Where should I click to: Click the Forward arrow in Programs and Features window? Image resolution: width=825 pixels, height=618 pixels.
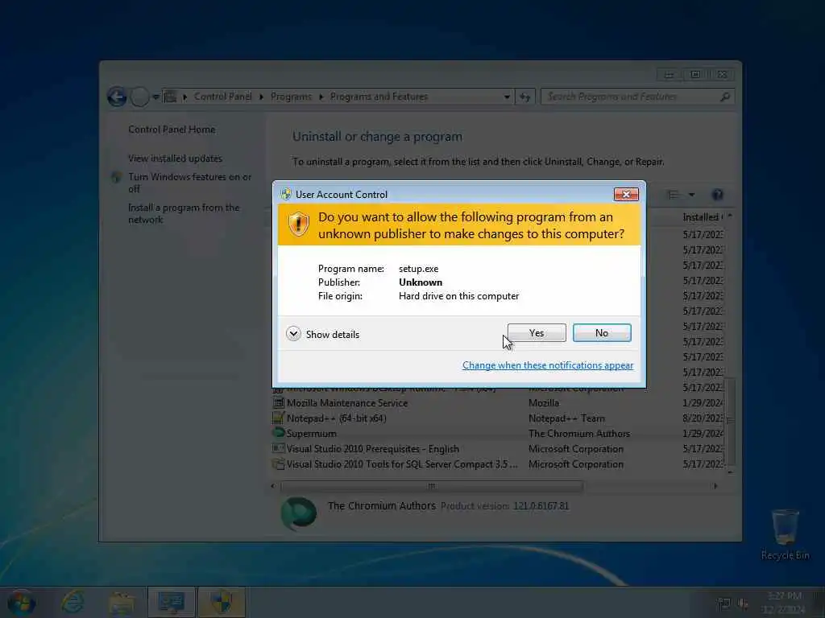point(139,97)
